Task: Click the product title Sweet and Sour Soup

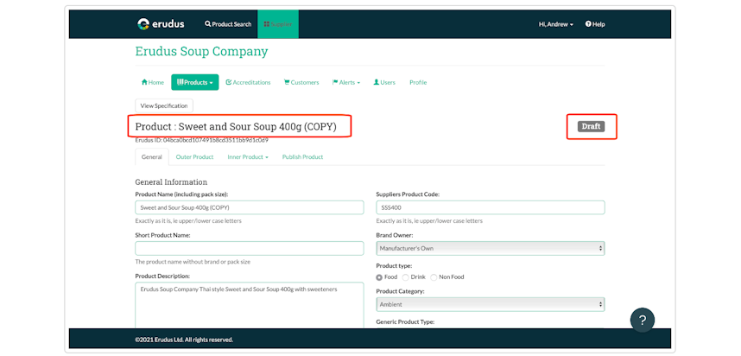Action: [x=236, y=127]
